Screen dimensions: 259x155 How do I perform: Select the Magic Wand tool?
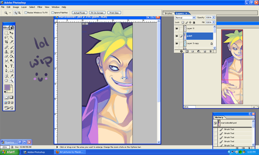pyautogui.click(x=11, y=37)
